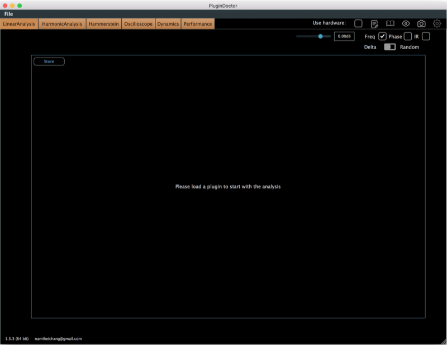Screen dimensions: 447x345
Task: Click the 0.00dB value field
Action: (x=344, y=36)
